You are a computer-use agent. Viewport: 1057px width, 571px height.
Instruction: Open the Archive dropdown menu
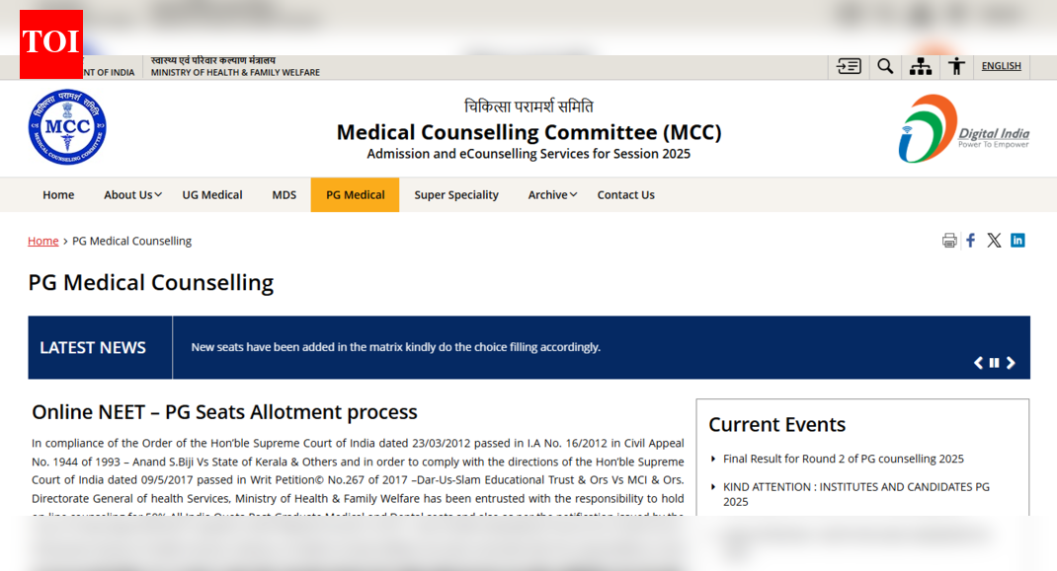point(551,194)
